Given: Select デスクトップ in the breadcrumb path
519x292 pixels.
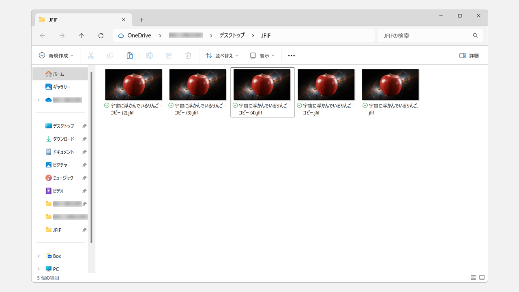Looking at the screenshot, I should click(x=232, y=35).
